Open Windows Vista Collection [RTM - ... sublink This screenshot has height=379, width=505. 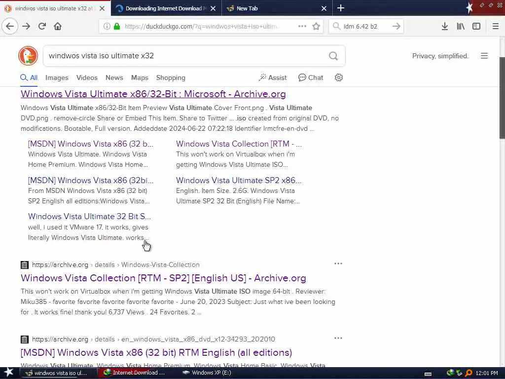click(x=239, y=144)
